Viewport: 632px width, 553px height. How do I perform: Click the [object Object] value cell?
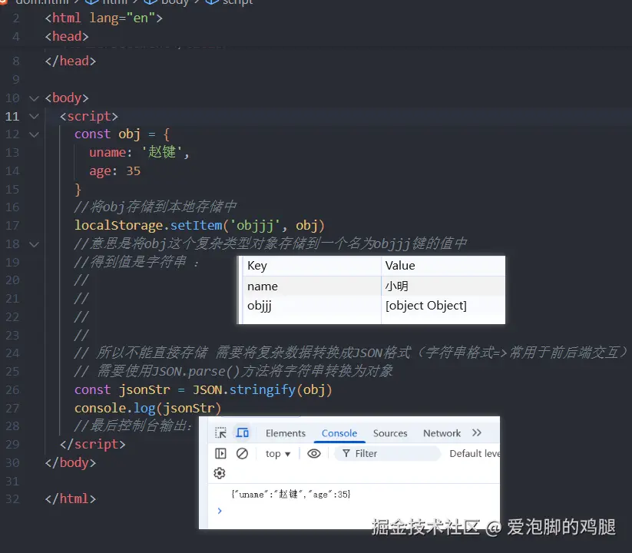pos(443,306)
